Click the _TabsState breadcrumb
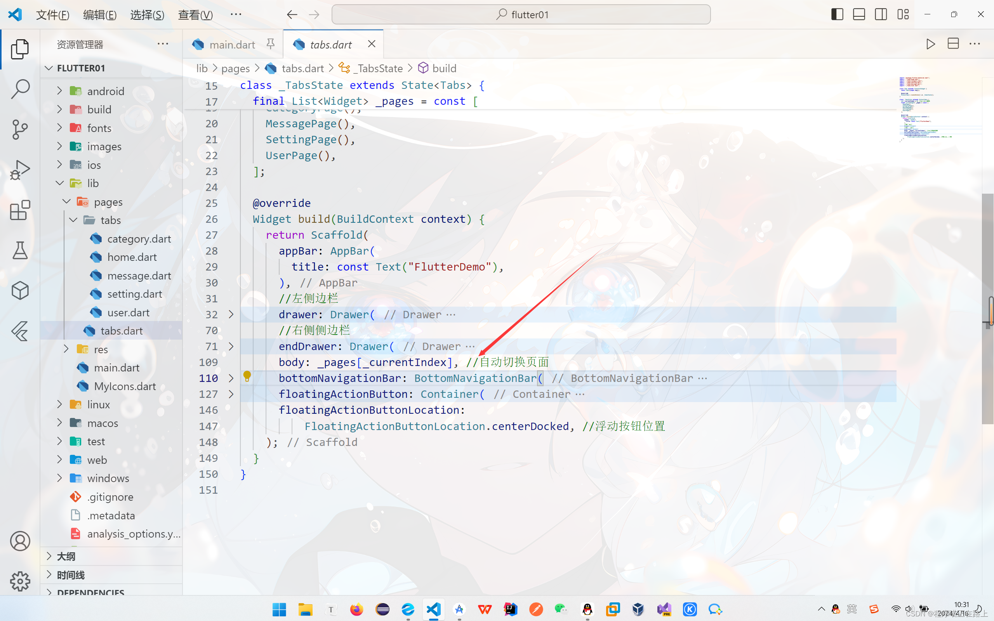 (379, 68)
